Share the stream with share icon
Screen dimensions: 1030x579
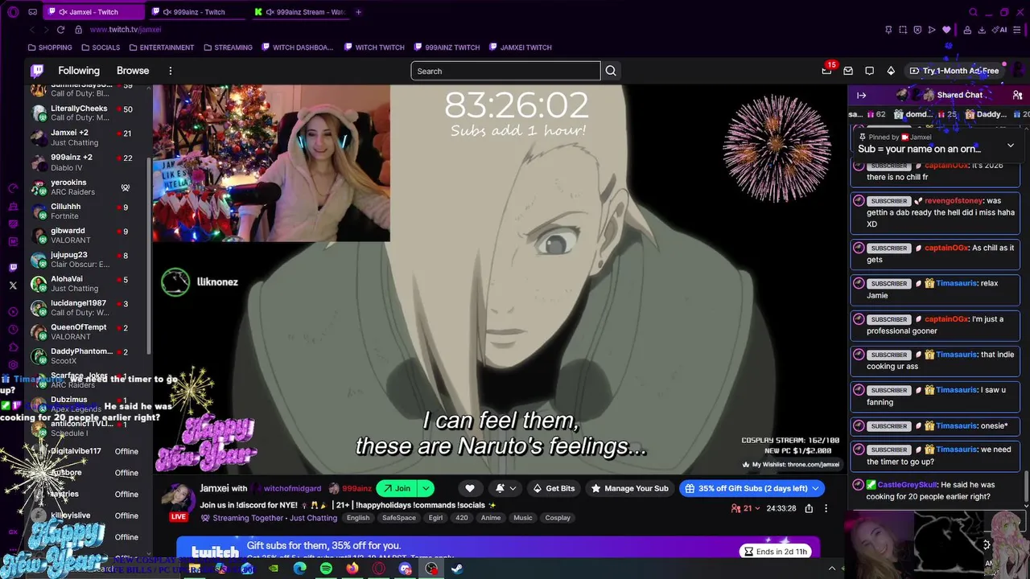pyautogui.click(x=809, y=508)
